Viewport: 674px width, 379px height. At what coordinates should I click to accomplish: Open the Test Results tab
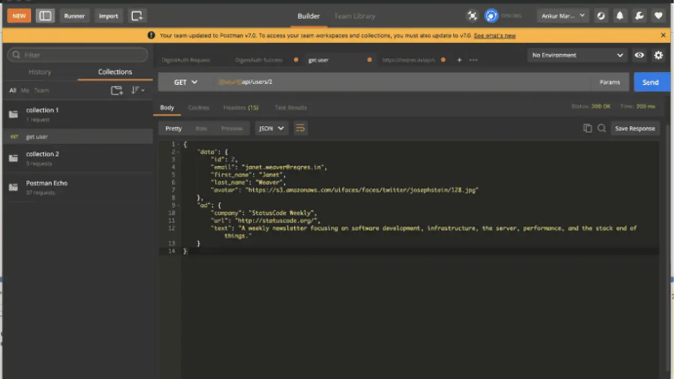click(x=290, y=107)
